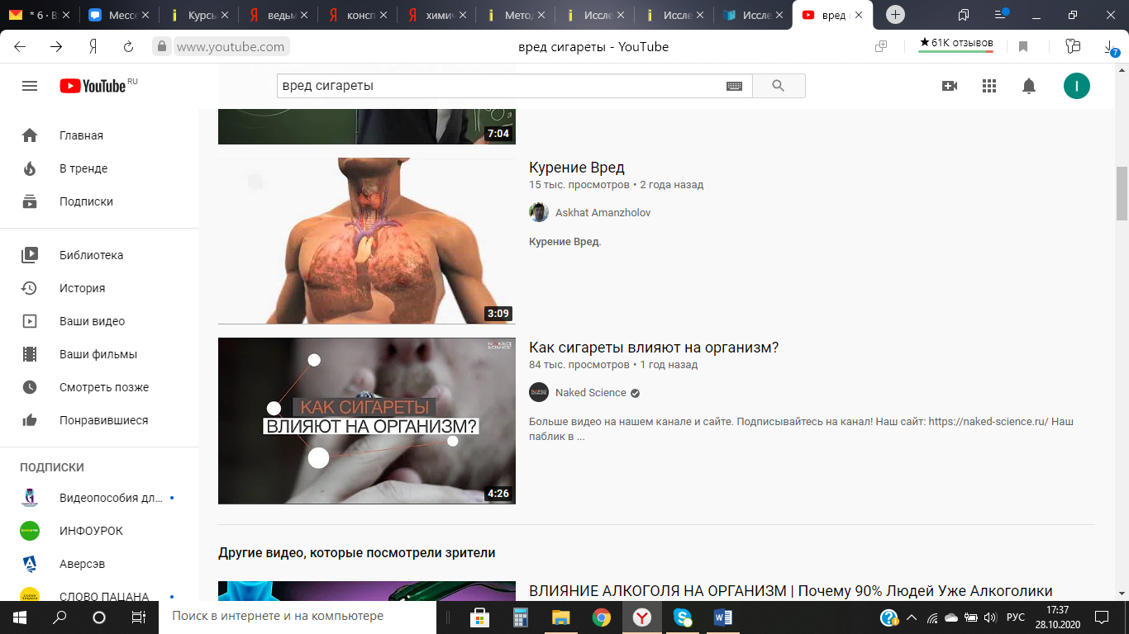Go to Главная in sidebar

81,135
